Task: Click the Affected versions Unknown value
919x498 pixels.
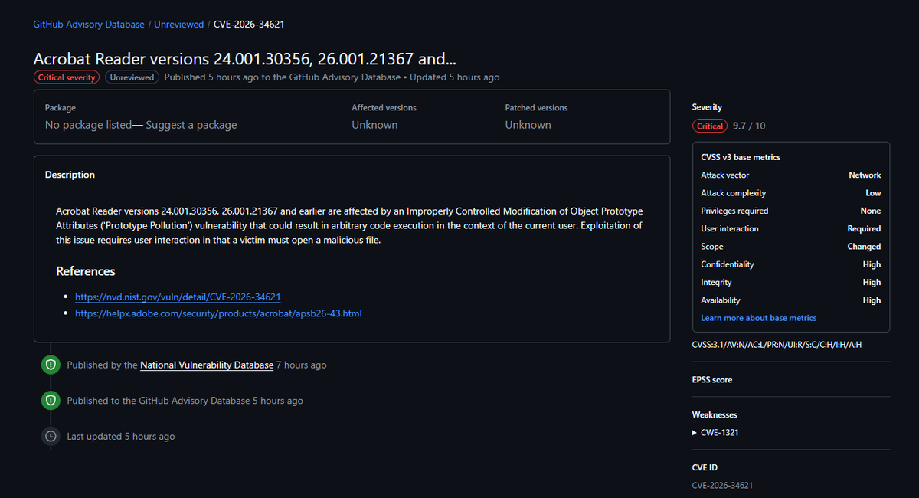Action: [x=374, y=125]
